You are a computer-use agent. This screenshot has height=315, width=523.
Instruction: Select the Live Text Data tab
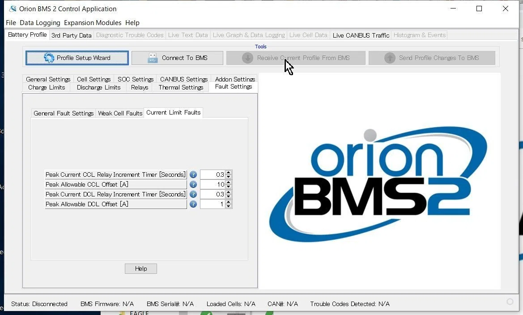(x=188, y=35)
